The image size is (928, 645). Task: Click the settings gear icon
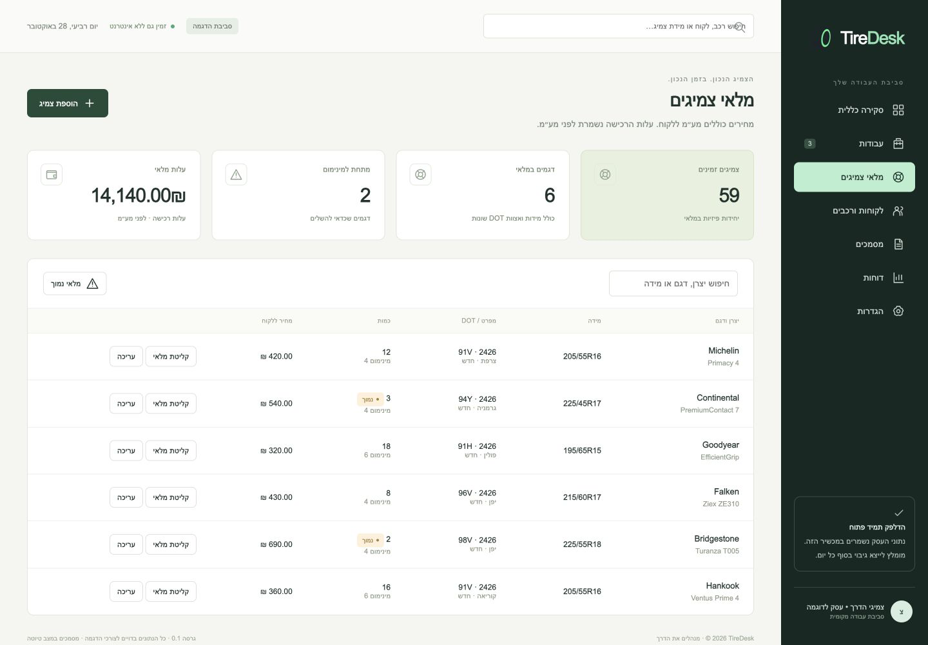[898, 311]
